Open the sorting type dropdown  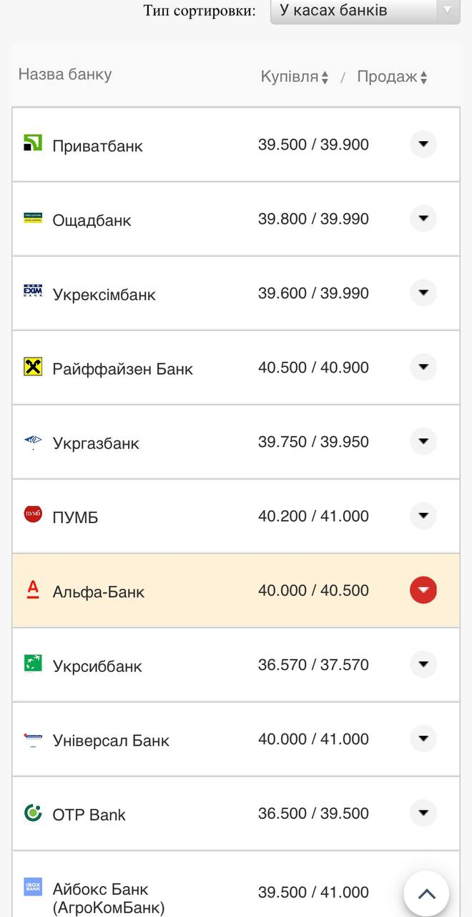point(365,11)
